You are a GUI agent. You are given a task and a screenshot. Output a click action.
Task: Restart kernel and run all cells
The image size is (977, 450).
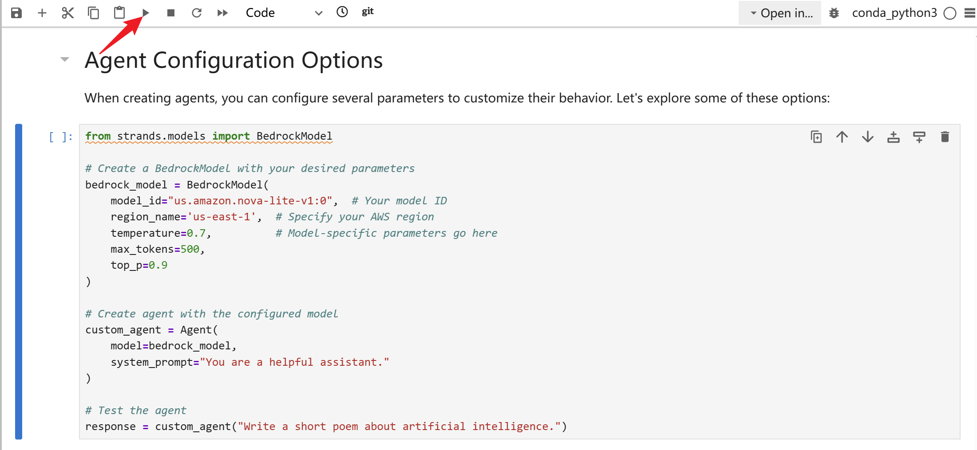point(222,13)
